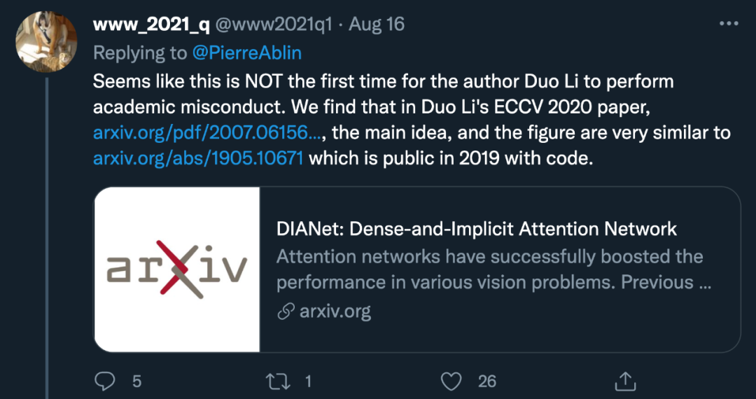
Task: Retweet this tweet about Duo Li
Action: click(279, 381)
